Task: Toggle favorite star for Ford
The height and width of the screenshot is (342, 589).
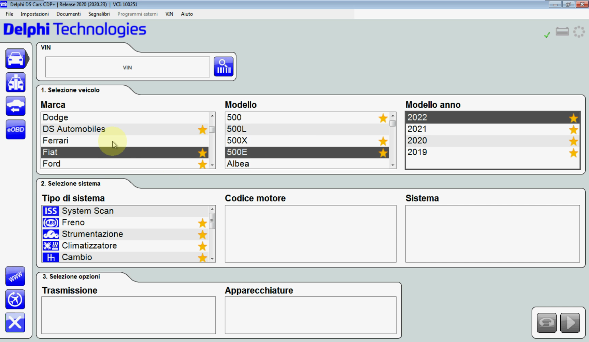Action: (x=202, y=164)
